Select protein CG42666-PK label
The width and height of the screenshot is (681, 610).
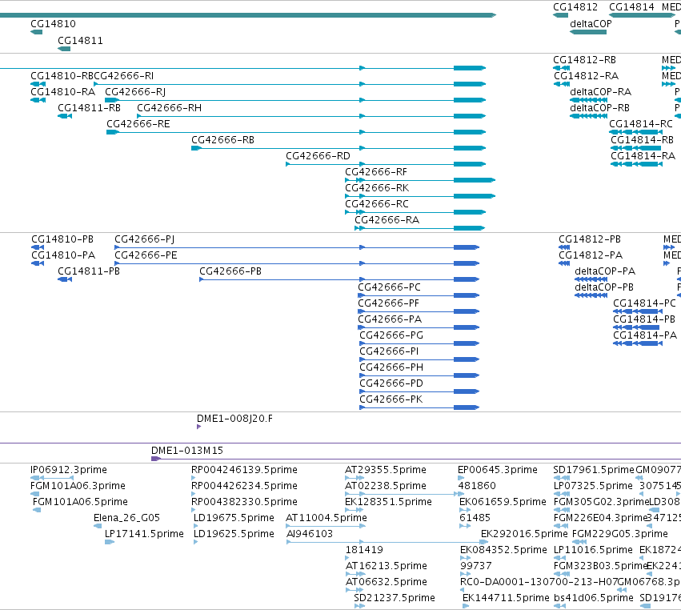(391, 400)
